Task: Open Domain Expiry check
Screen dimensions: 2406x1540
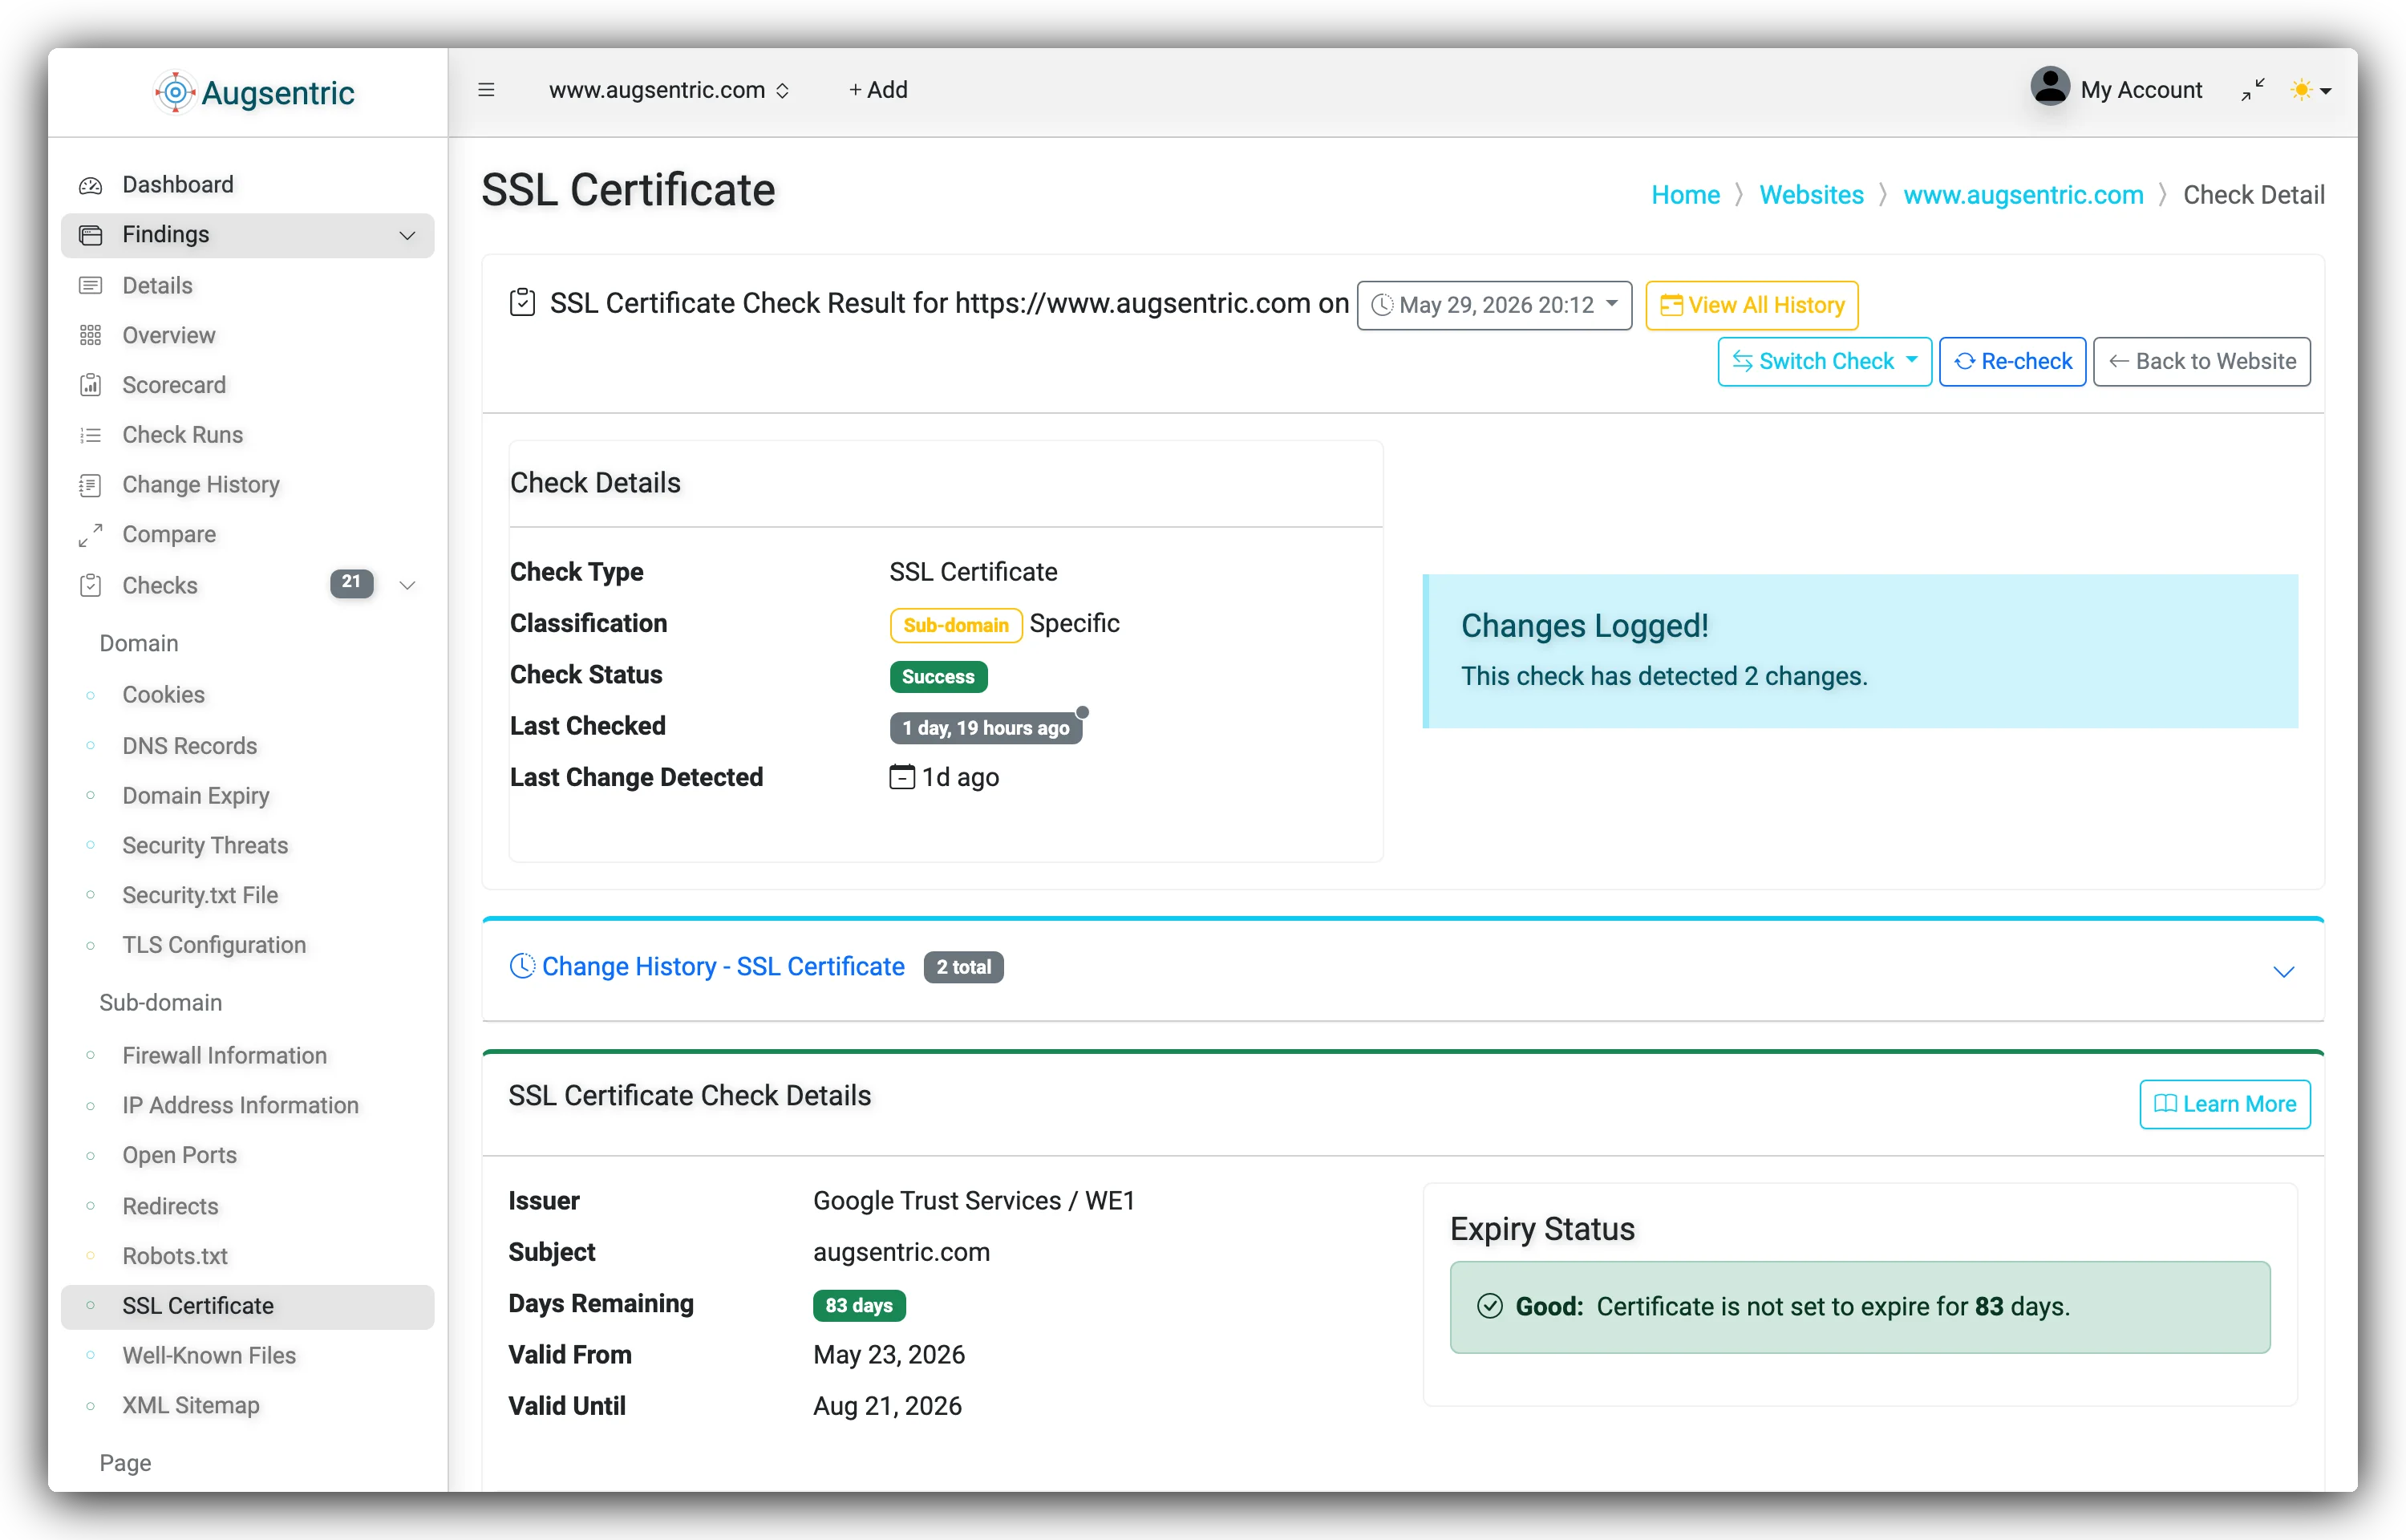Action: coord(248,796)
